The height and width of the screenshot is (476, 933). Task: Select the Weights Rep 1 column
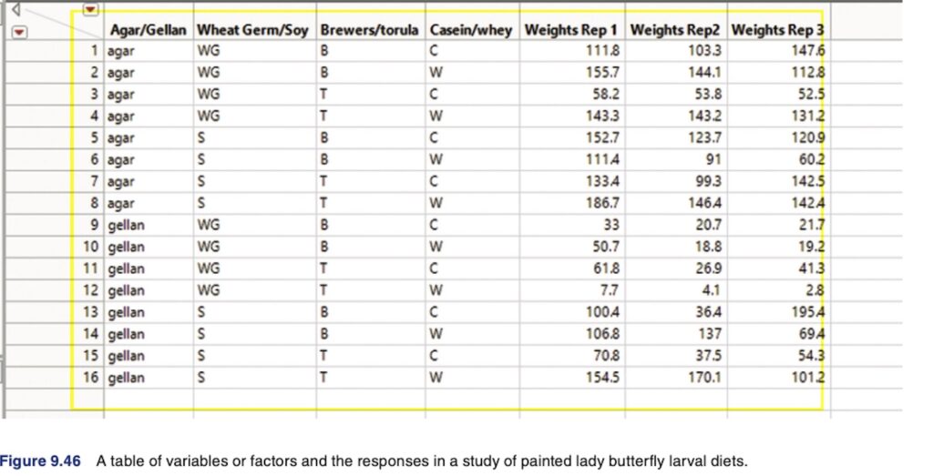click(573, 30)
